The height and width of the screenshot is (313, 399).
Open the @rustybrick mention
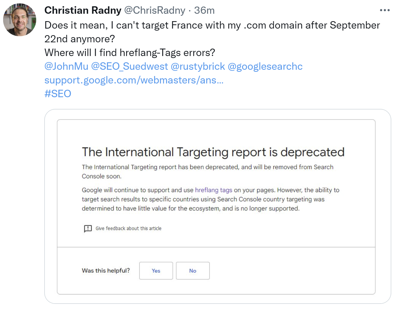point(198,66)
